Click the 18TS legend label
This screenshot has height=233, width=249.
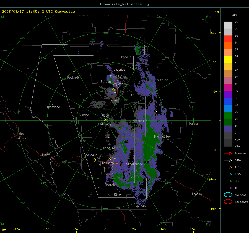[238, 188]
